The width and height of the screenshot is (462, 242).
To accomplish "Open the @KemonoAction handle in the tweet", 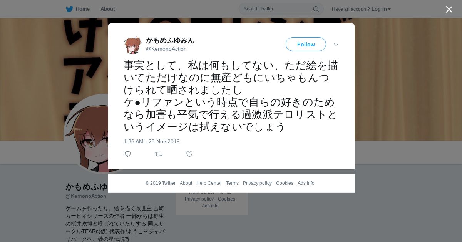I will 166,49.
